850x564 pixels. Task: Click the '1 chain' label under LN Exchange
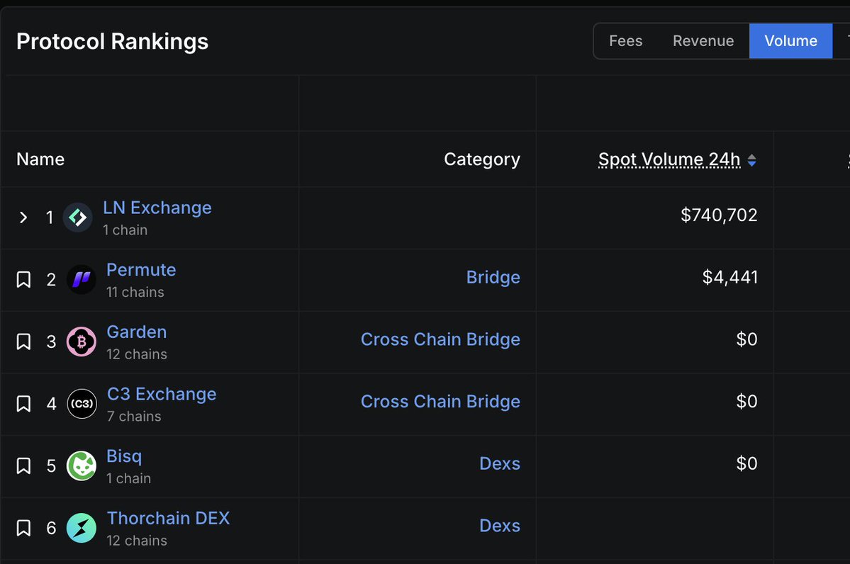point(125,230)
